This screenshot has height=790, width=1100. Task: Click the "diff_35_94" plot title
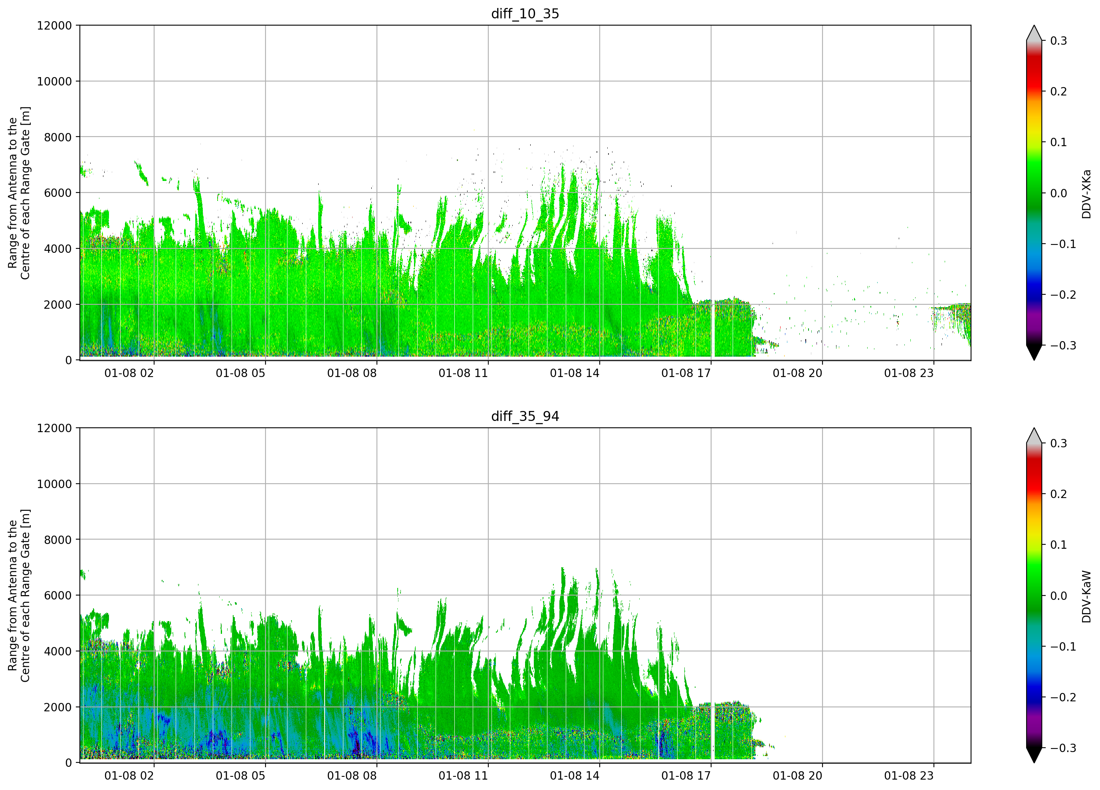525,416
